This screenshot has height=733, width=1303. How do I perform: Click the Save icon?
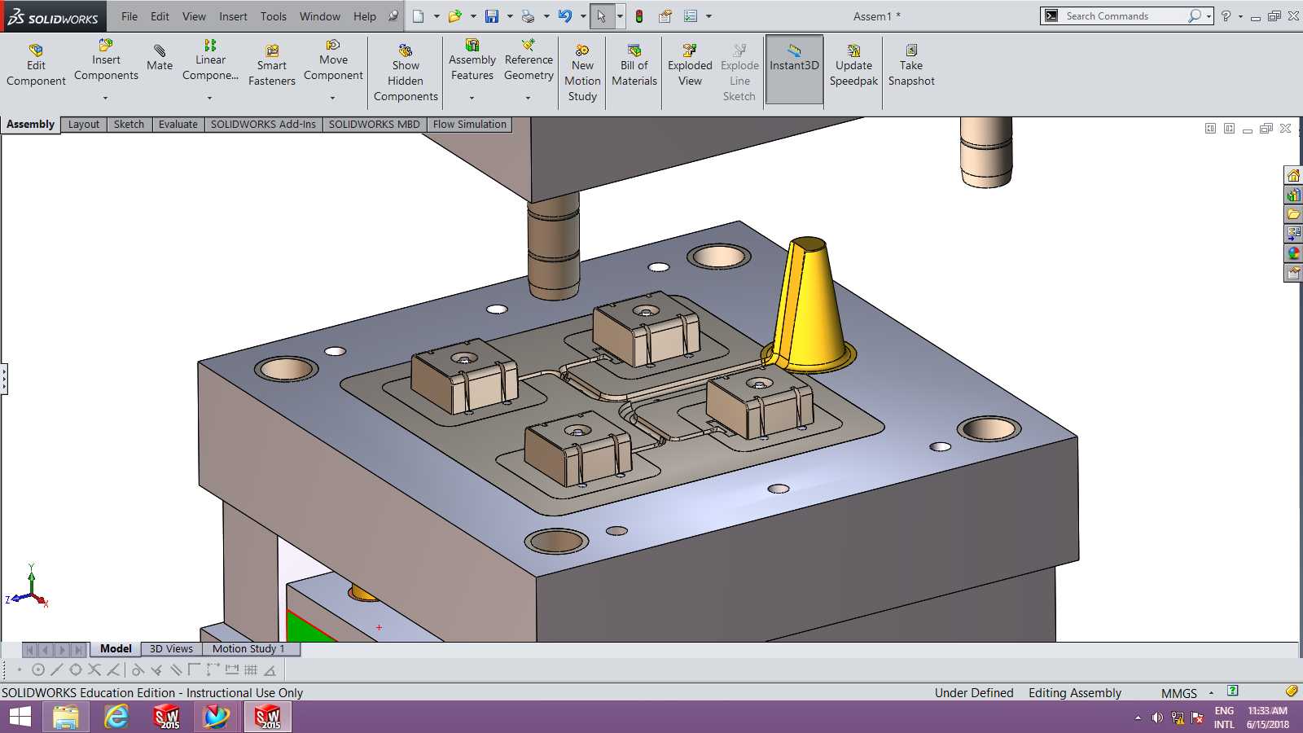[491, 16]
